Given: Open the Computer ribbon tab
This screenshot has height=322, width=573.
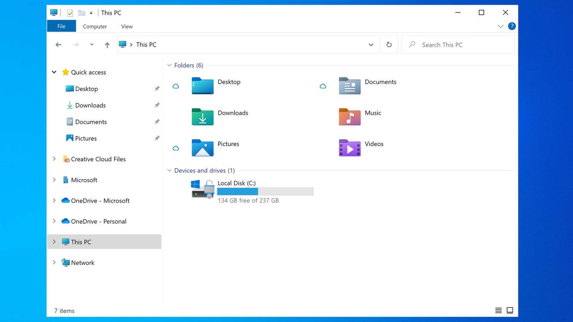Looking at the screenshot, I should 95,26.
